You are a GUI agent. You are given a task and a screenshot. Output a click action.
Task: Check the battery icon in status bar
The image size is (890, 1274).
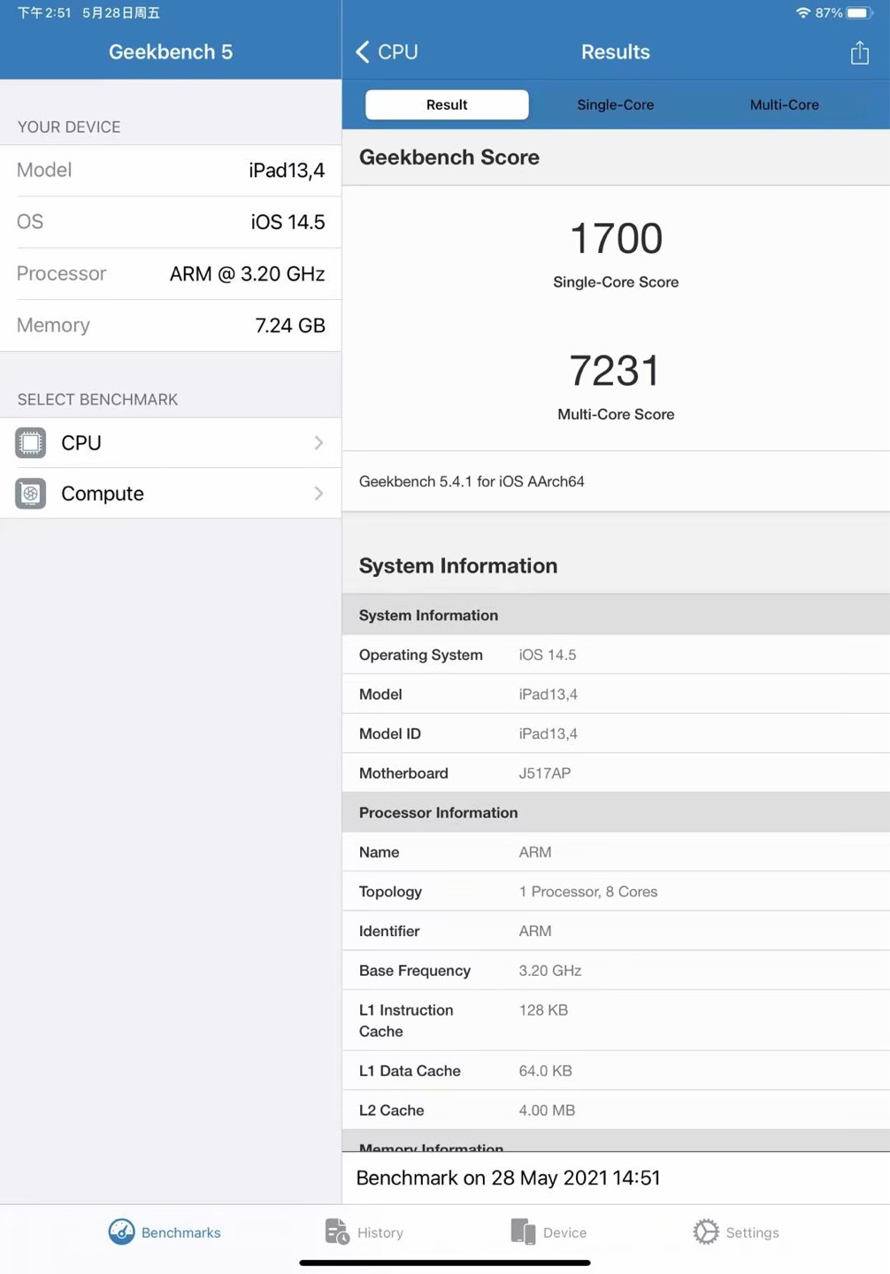859,13
